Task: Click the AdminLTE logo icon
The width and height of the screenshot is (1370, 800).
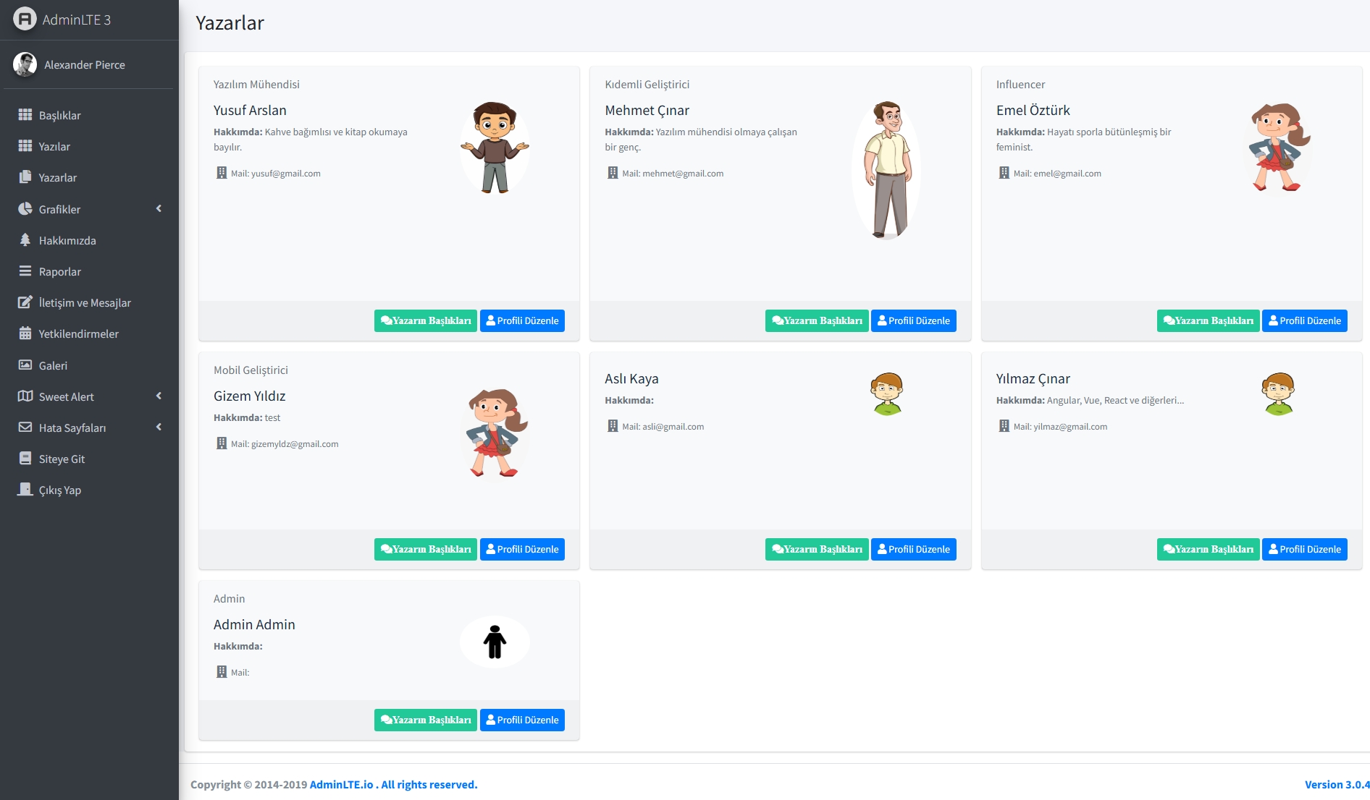Action: (x=25, y=20)
